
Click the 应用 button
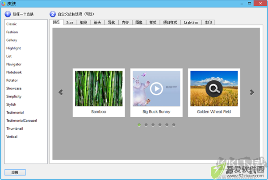point(15,172)
